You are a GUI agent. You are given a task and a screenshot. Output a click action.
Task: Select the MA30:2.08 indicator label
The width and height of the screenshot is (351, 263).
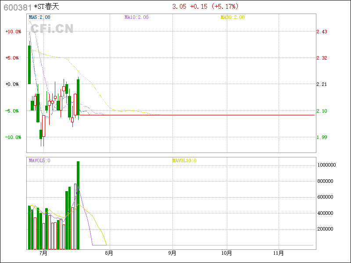click(x=233, y=18)
